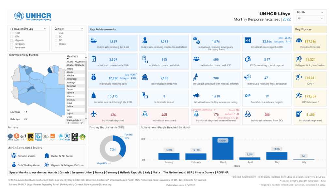Click the Mantikas list scroll up arrow
Viewport: 334px width, 193px height.
coord(86,57)
